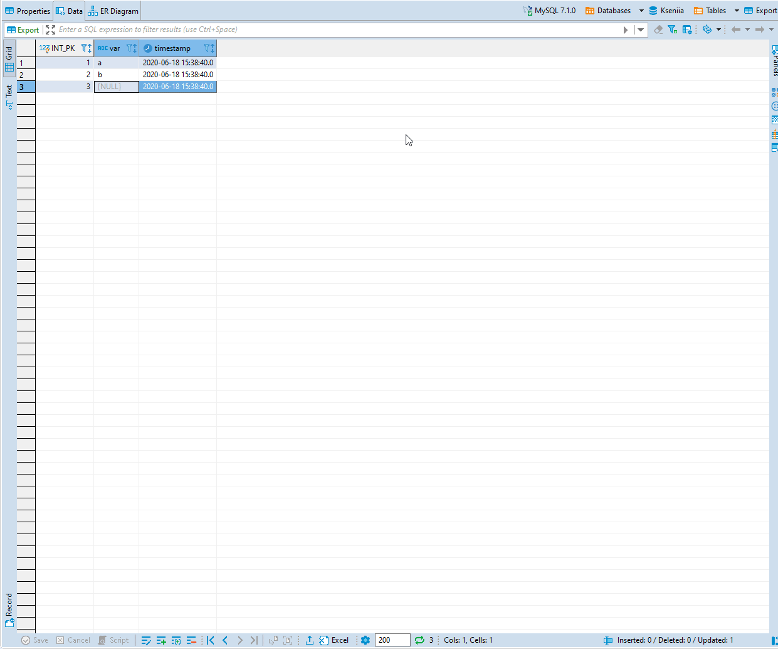Apply filter with the play arrow icon

(626, 29)
